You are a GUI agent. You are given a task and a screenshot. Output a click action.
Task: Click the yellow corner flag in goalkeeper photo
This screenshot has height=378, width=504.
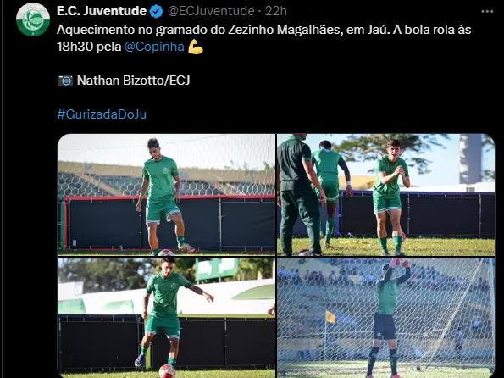click(330, 317)
